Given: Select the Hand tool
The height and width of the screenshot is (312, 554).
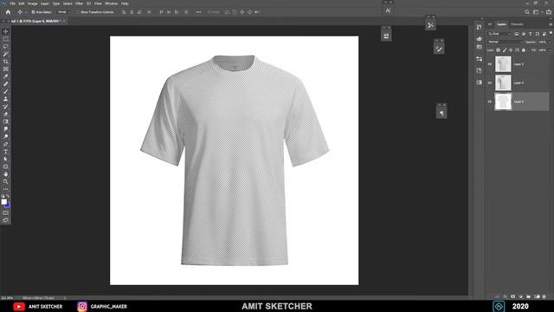Looking at the screenshot, I should 6,174.
